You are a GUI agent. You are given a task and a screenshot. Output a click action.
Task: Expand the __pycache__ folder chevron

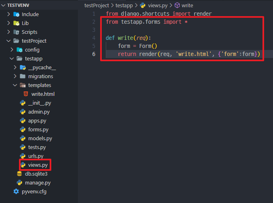click(x=15, y=67)
